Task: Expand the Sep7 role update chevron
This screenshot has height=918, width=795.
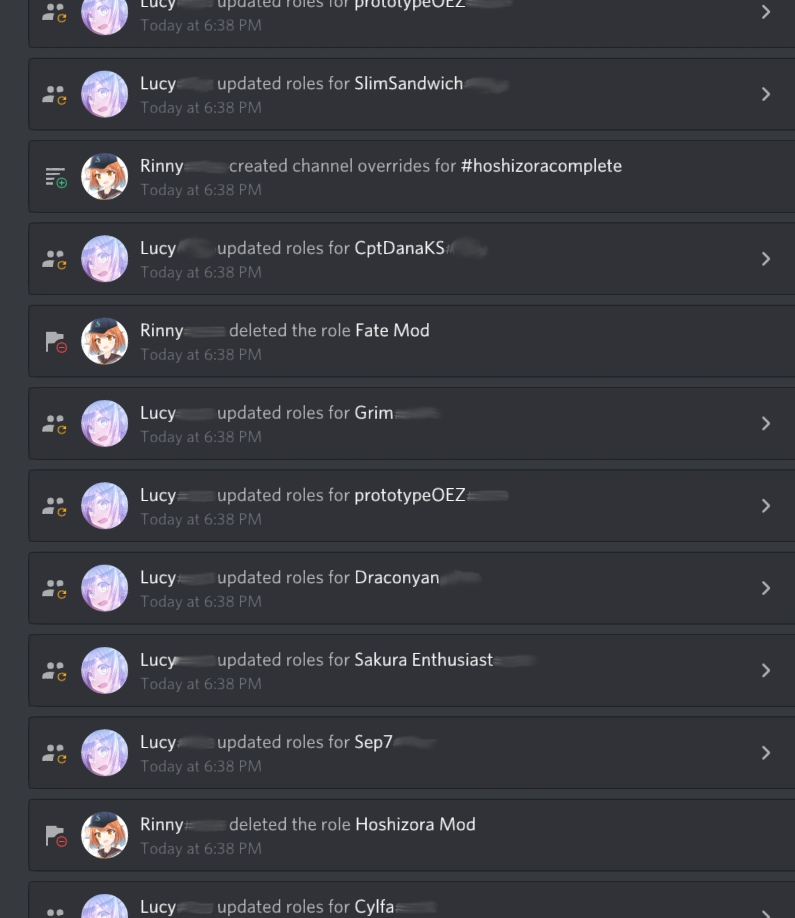Action: point(766,753)
